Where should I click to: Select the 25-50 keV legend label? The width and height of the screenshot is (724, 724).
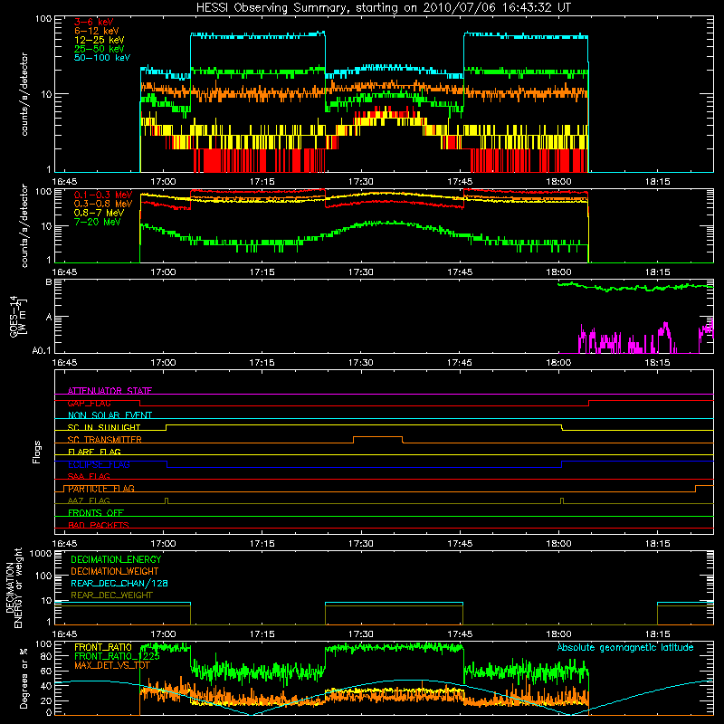click(99, 49)
